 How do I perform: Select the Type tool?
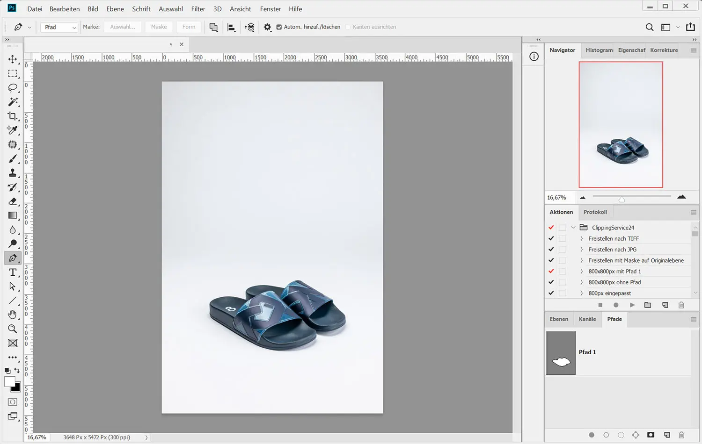click(x=13, y=272)
